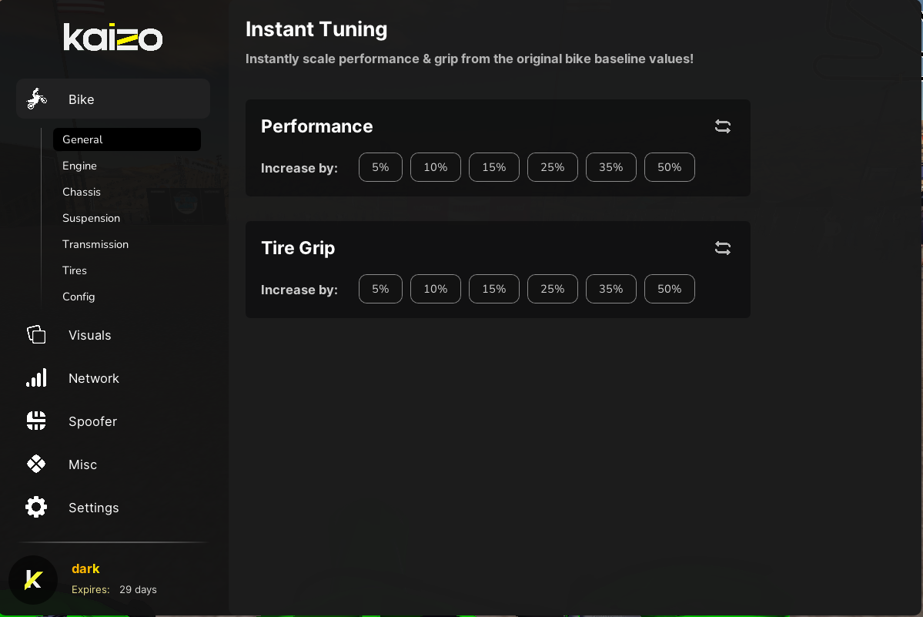Open the Transmission submenu
This screenshot has width=923, height=617.
95,244
